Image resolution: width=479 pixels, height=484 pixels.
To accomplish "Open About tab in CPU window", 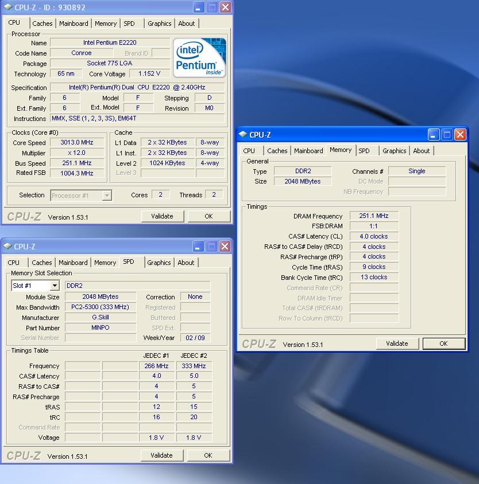I will tap(187, 24).
